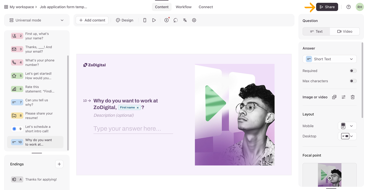Open the Universal mode dropdown
The image size is (368, 190).
(x=37, y=20)
